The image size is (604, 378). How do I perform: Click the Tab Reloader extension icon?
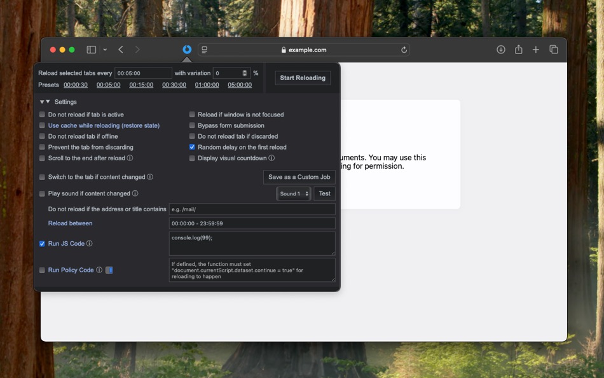point(187,50)
